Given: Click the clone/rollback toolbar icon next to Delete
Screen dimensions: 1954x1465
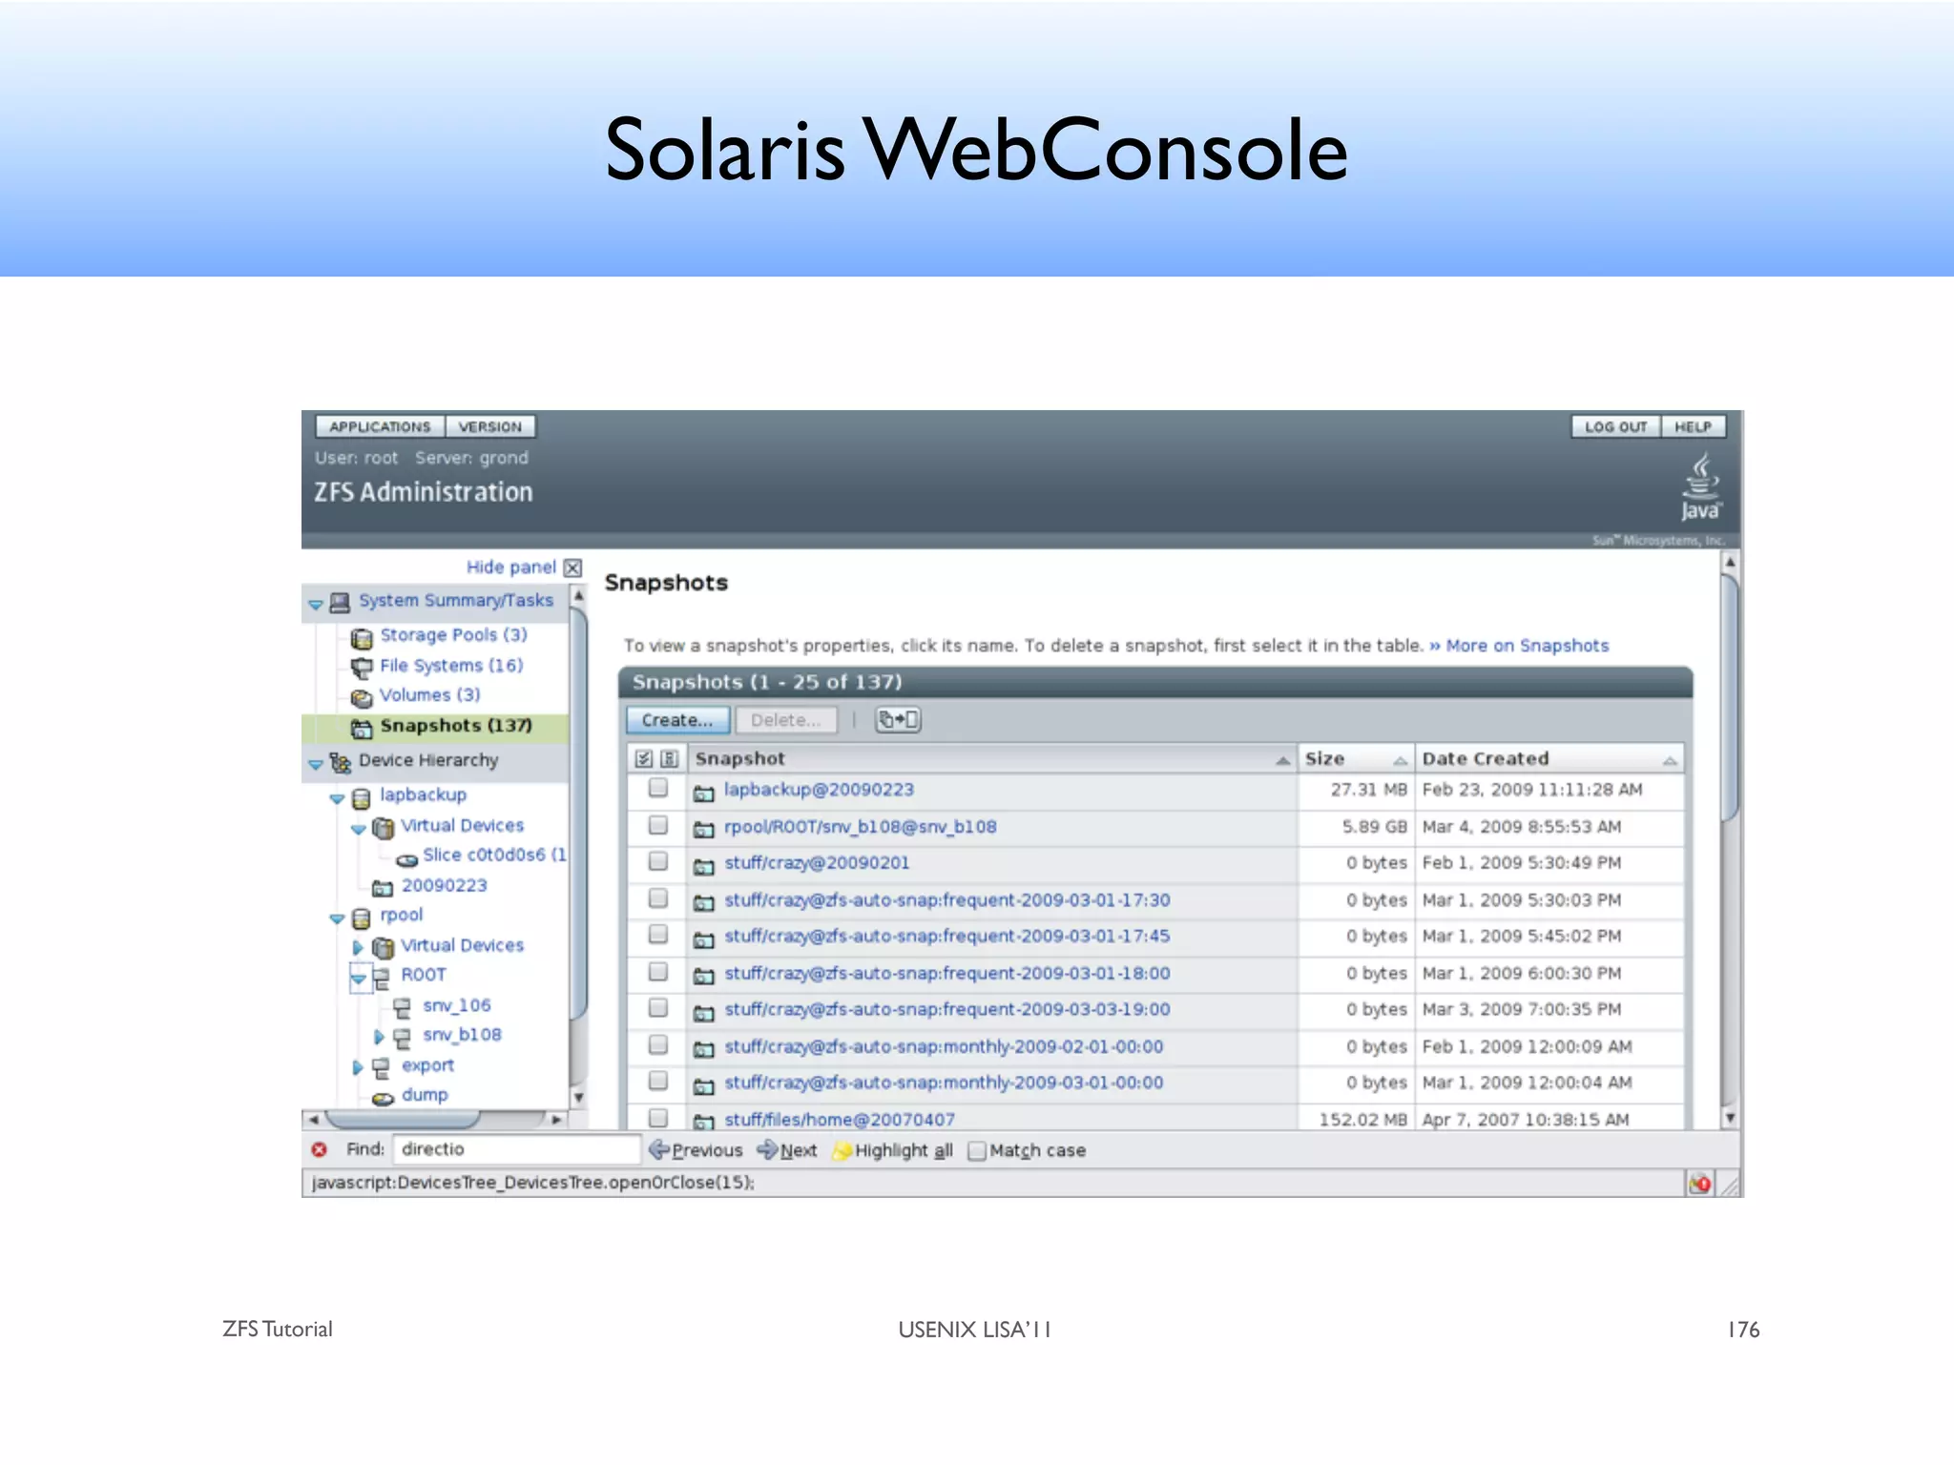Looking at the screenshot, I should click(898, 720).
